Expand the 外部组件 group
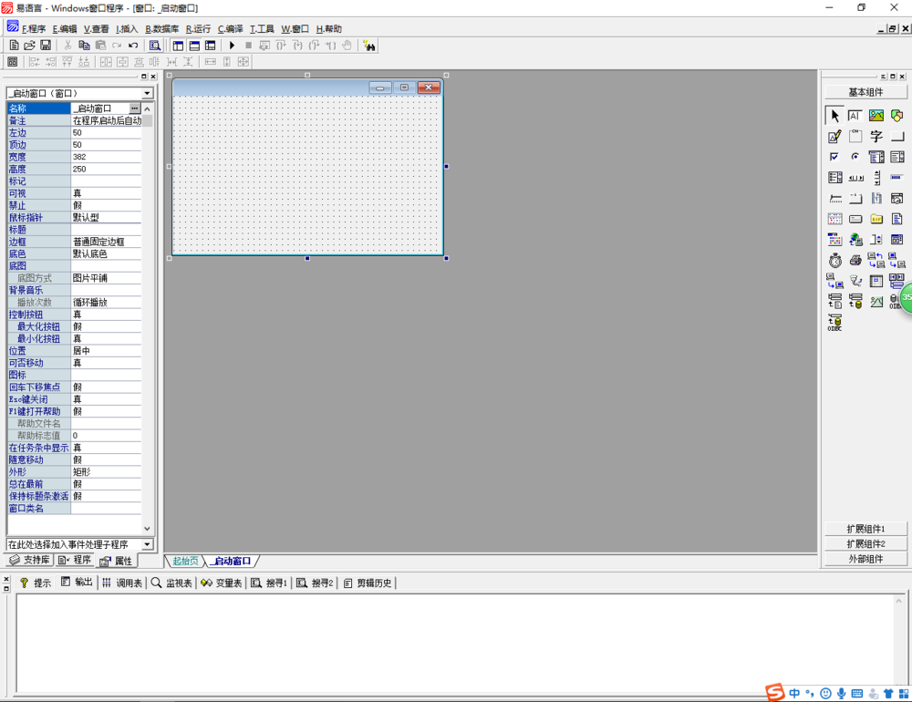 [865, 559]
